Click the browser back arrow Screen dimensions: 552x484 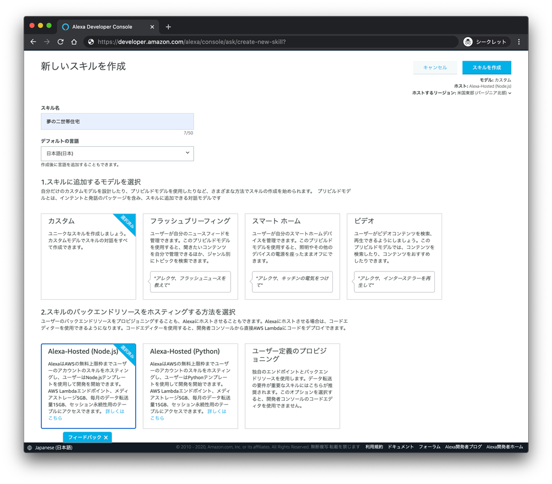pyautogui.click(x=33, y=41)
